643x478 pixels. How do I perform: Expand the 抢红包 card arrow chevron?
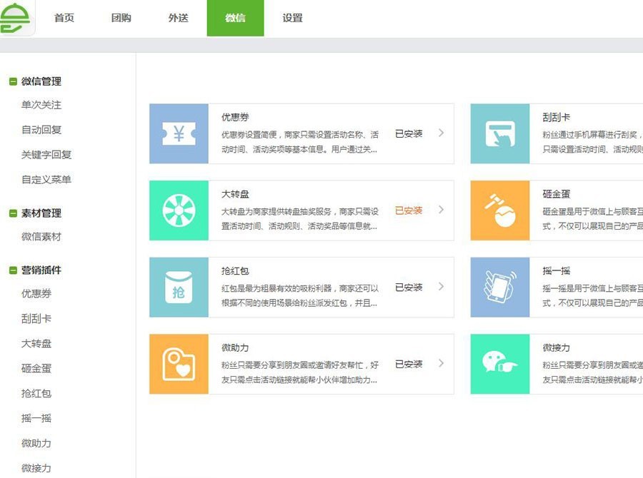tap(441, 286)
